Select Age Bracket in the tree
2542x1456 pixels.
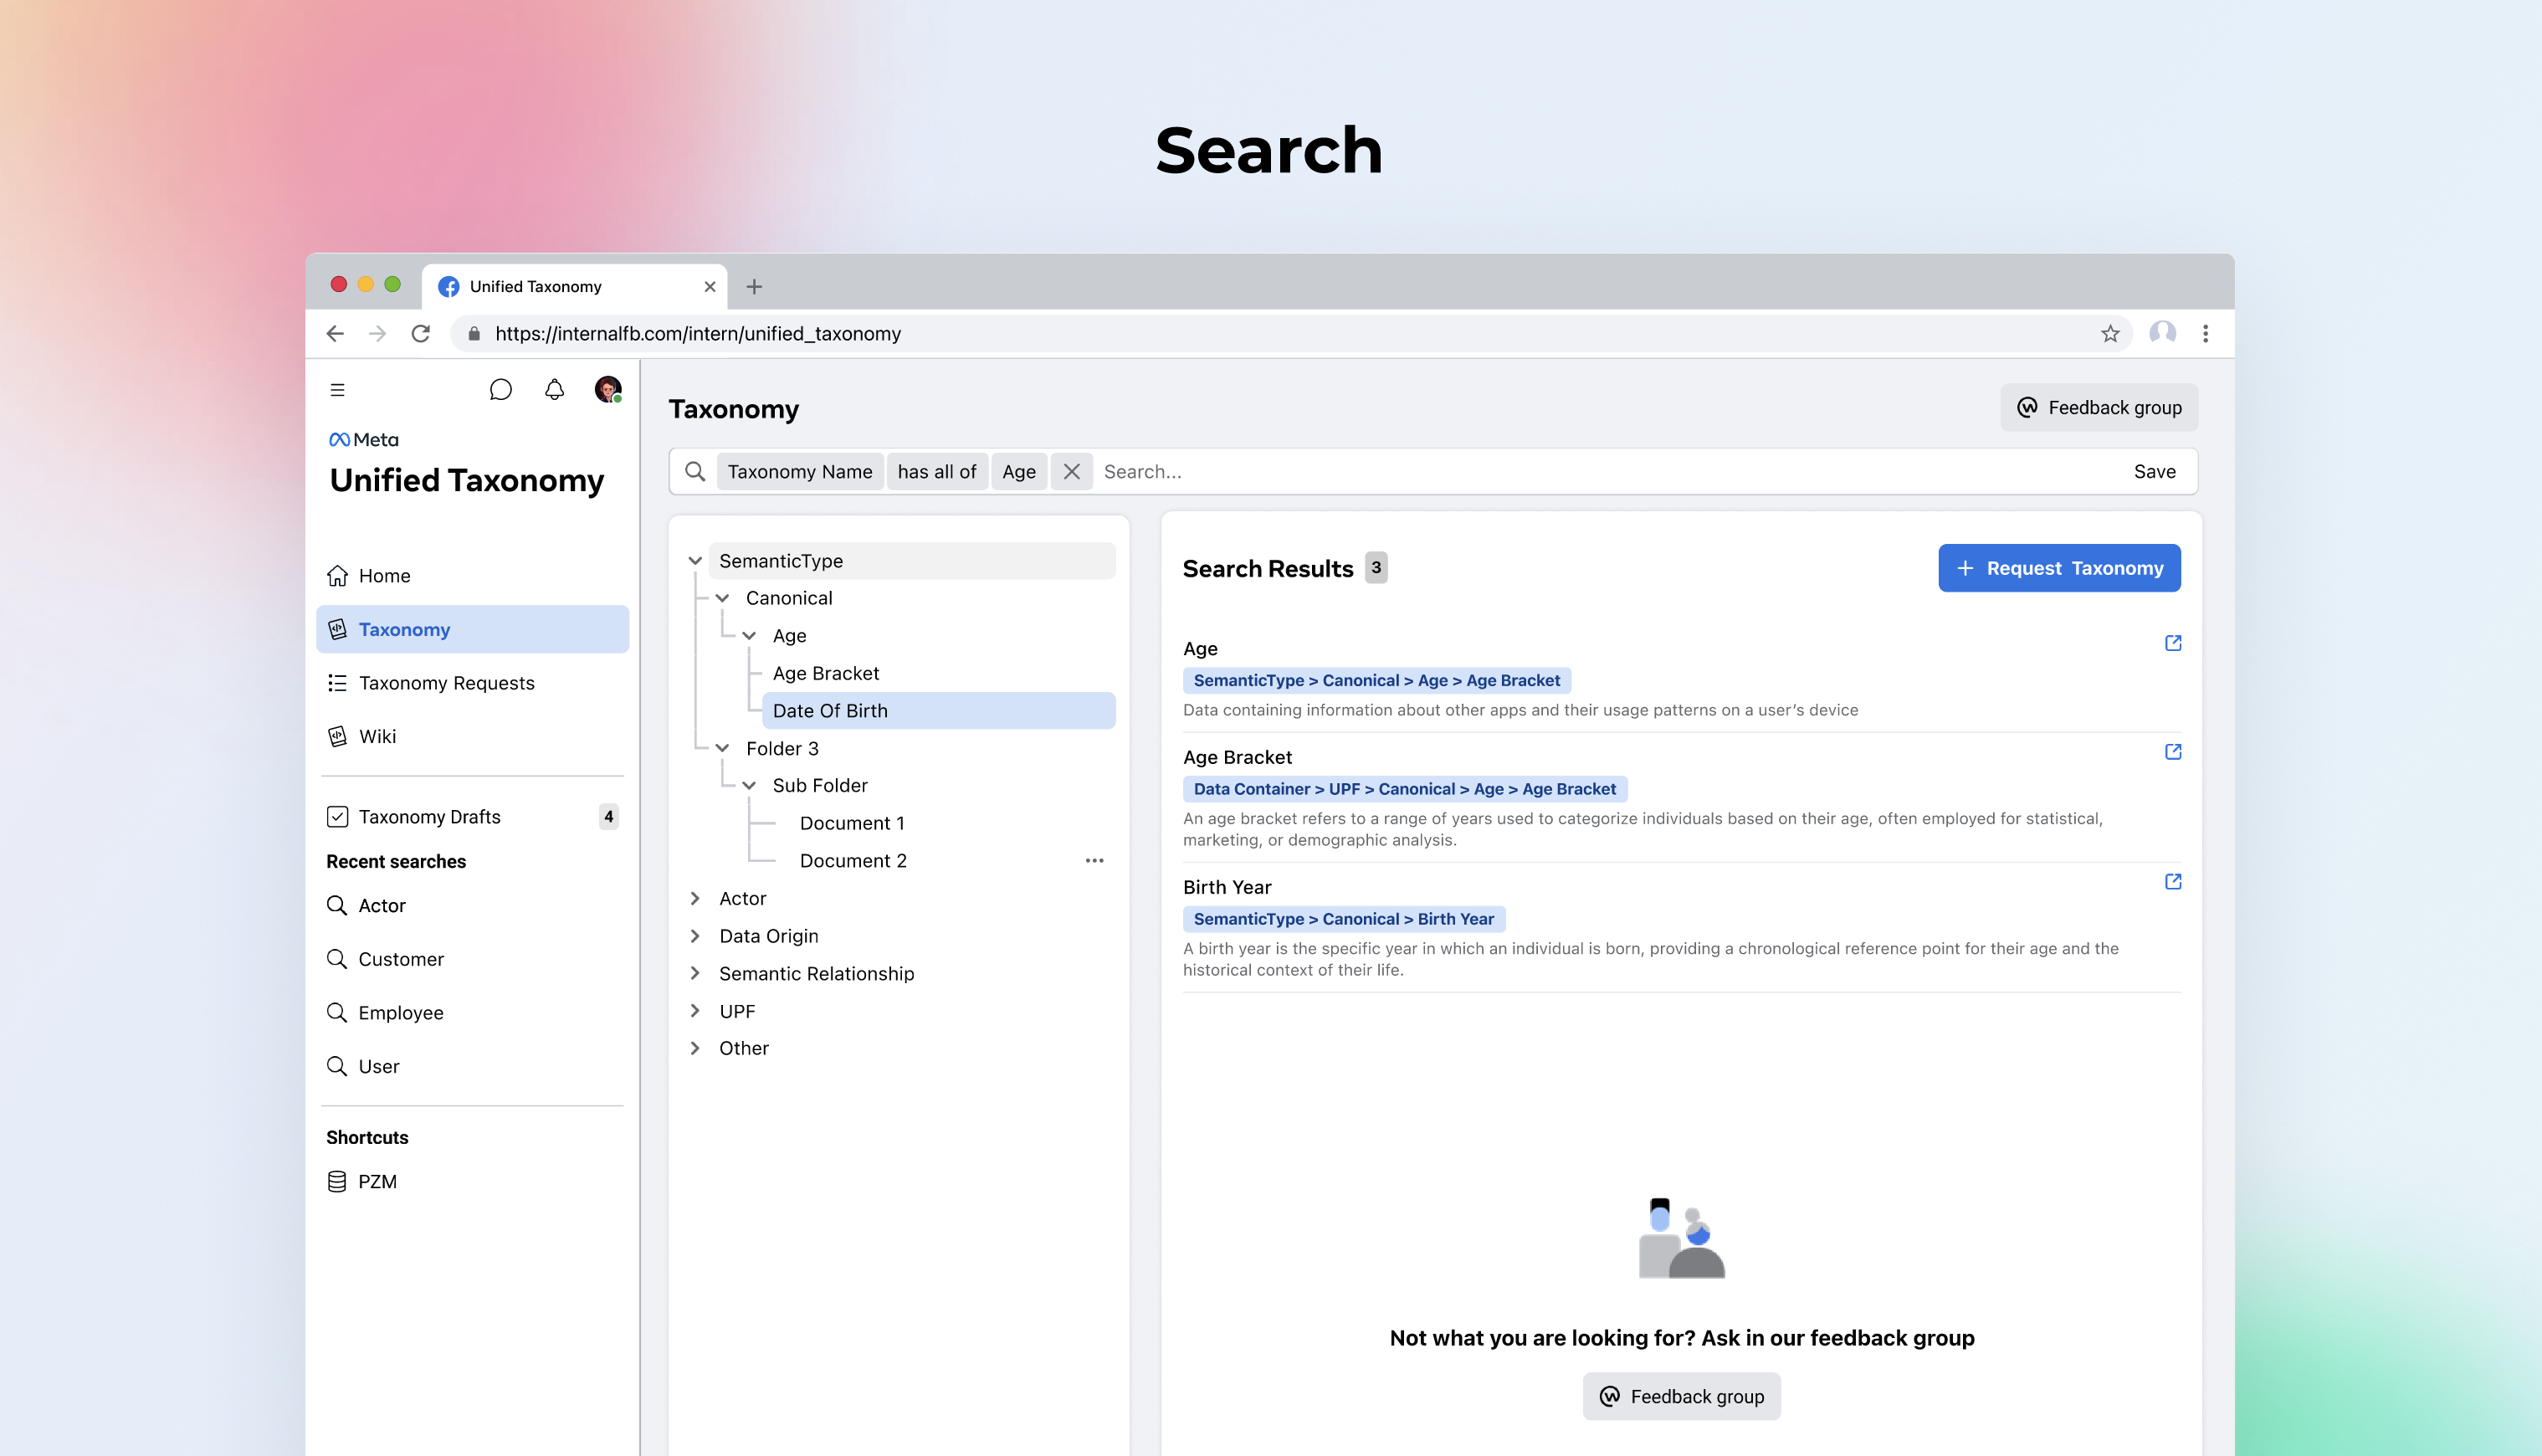point(826,674)
